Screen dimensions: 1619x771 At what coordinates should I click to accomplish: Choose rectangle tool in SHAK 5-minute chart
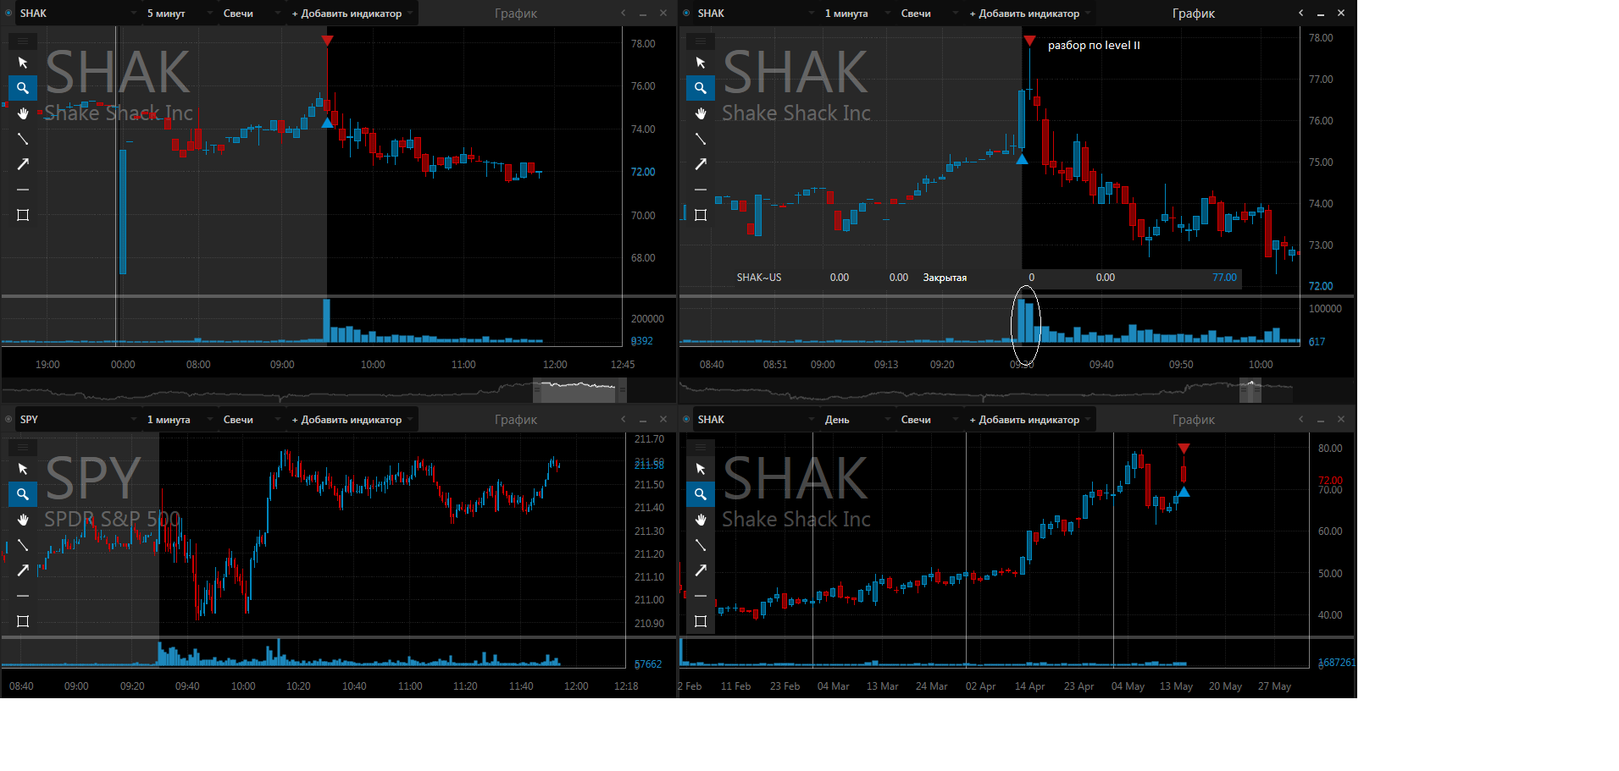23,215
